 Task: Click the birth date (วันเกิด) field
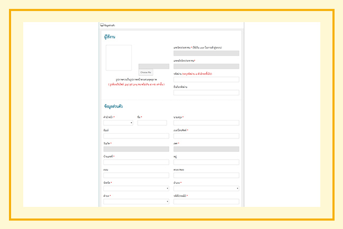136,149
